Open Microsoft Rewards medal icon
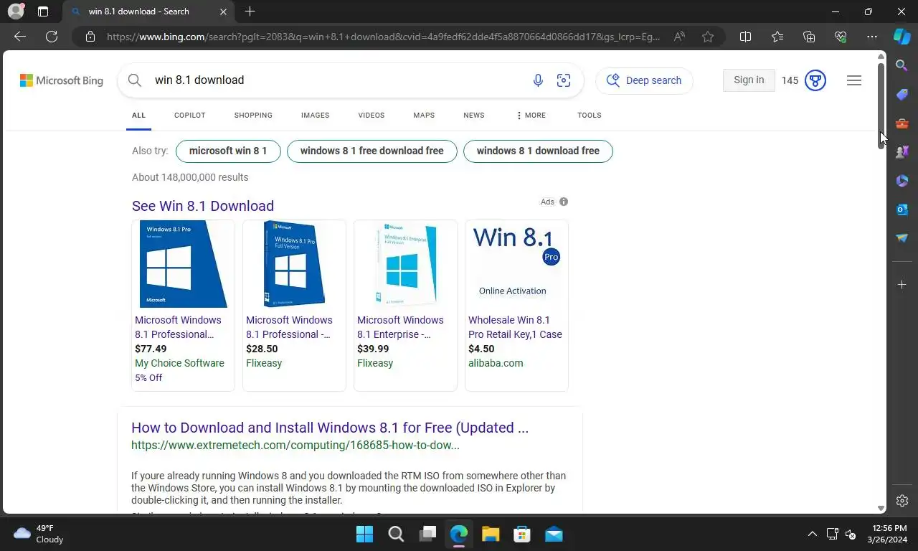The height and width of the screenshot is (551, 918). (x=815, y=80)
